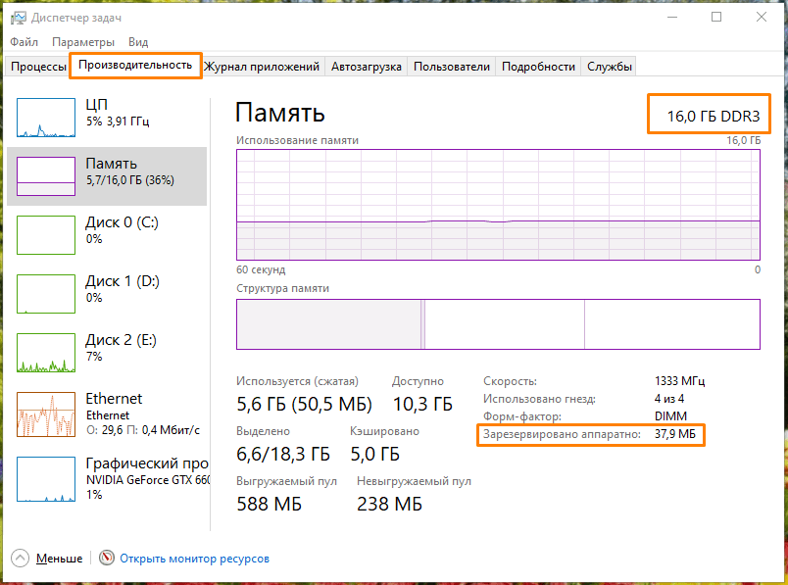Select the Производительность tab
Viewport: 788px width, 585px height.
(135, 65)
